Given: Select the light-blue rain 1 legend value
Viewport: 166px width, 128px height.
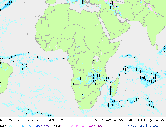Looking at the screenshot, I should click(x=18, y=126).
